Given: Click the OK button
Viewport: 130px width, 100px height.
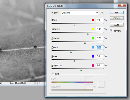Looking at the screenshot, I should (117, 13).
